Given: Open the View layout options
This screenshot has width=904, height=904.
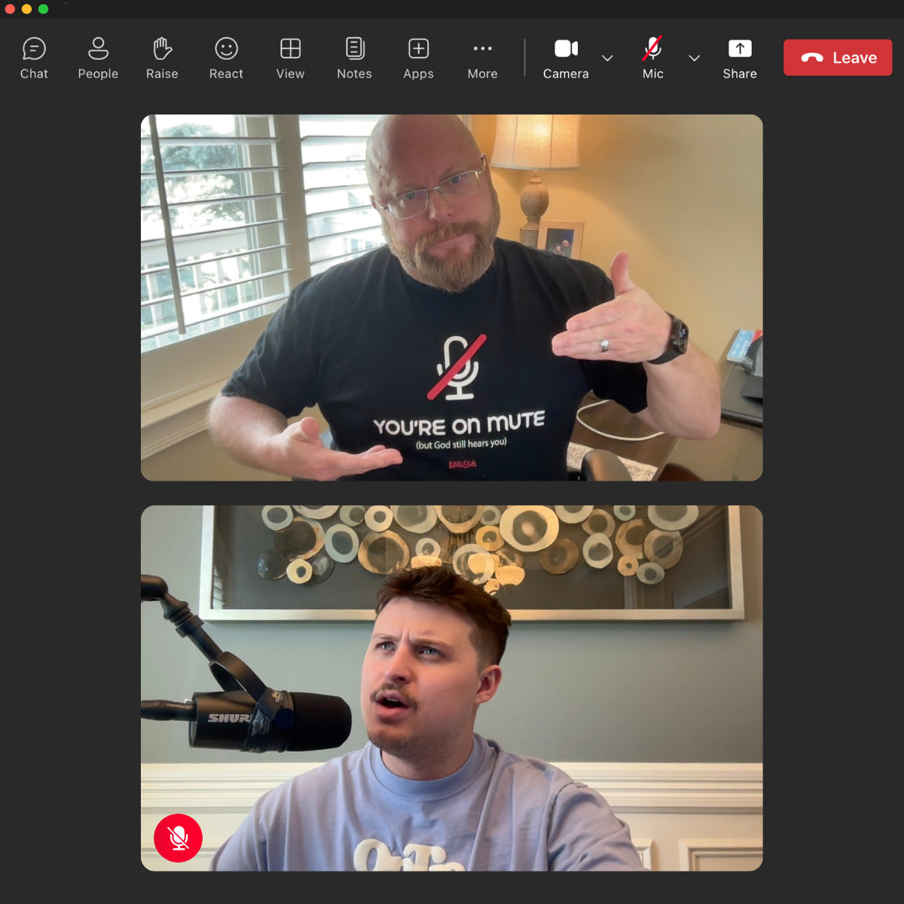Looking at the screenshot, I should (x=290, y=58).
